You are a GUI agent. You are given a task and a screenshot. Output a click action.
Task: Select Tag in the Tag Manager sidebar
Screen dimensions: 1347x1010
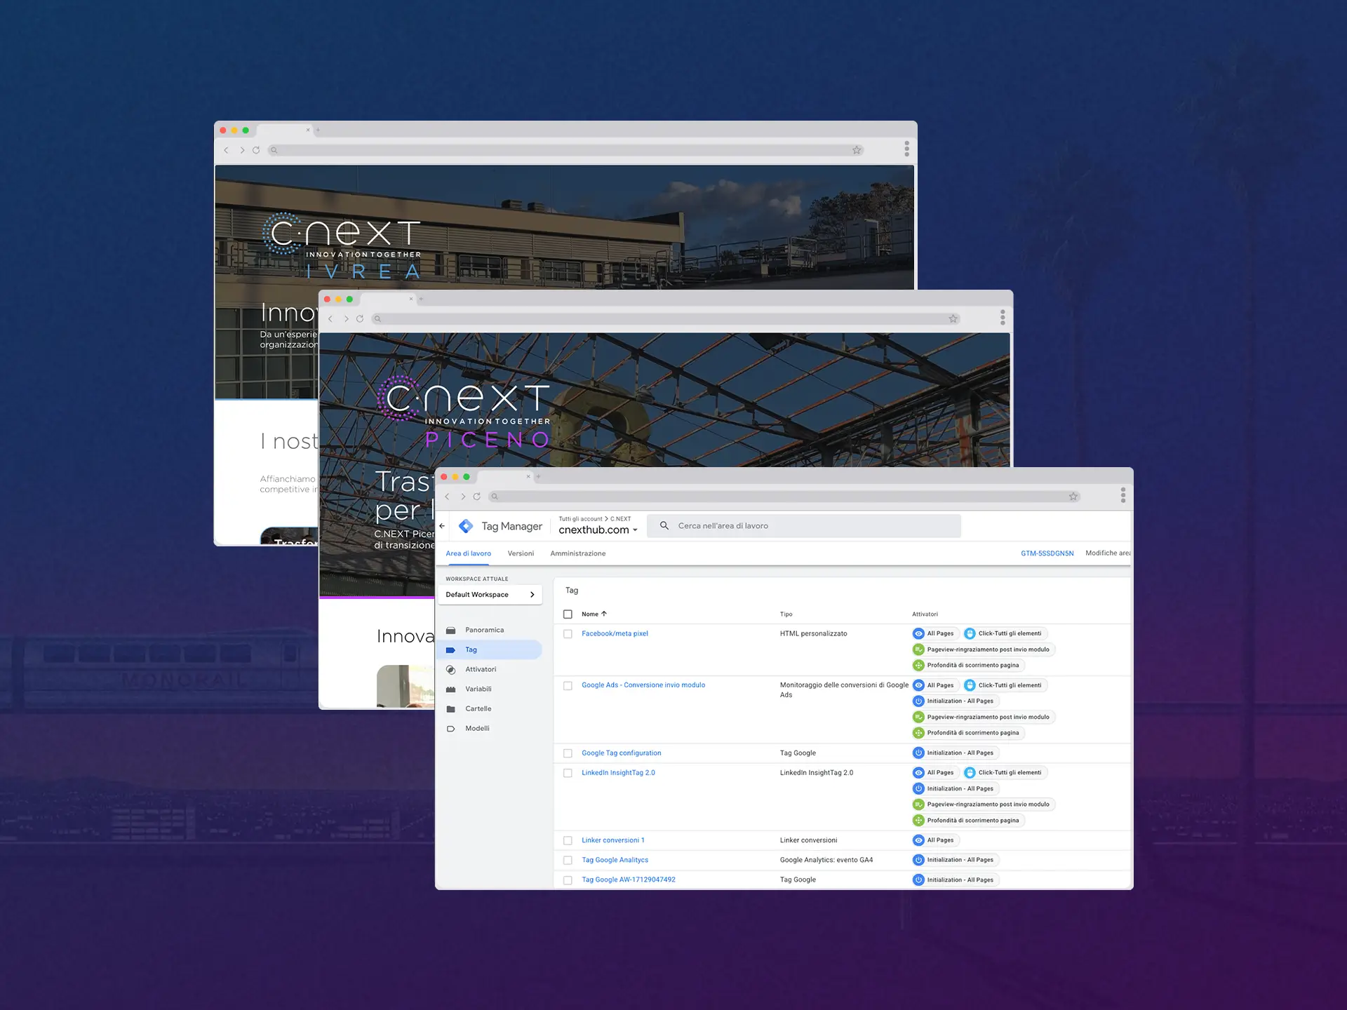tap(490, 649)
